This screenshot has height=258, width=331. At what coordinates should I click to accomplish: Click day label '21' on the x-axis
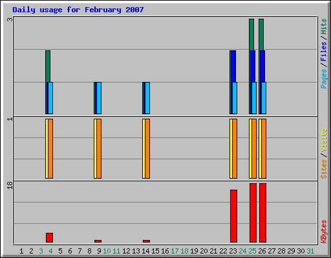pyautogui.click(x=213, y=251)
